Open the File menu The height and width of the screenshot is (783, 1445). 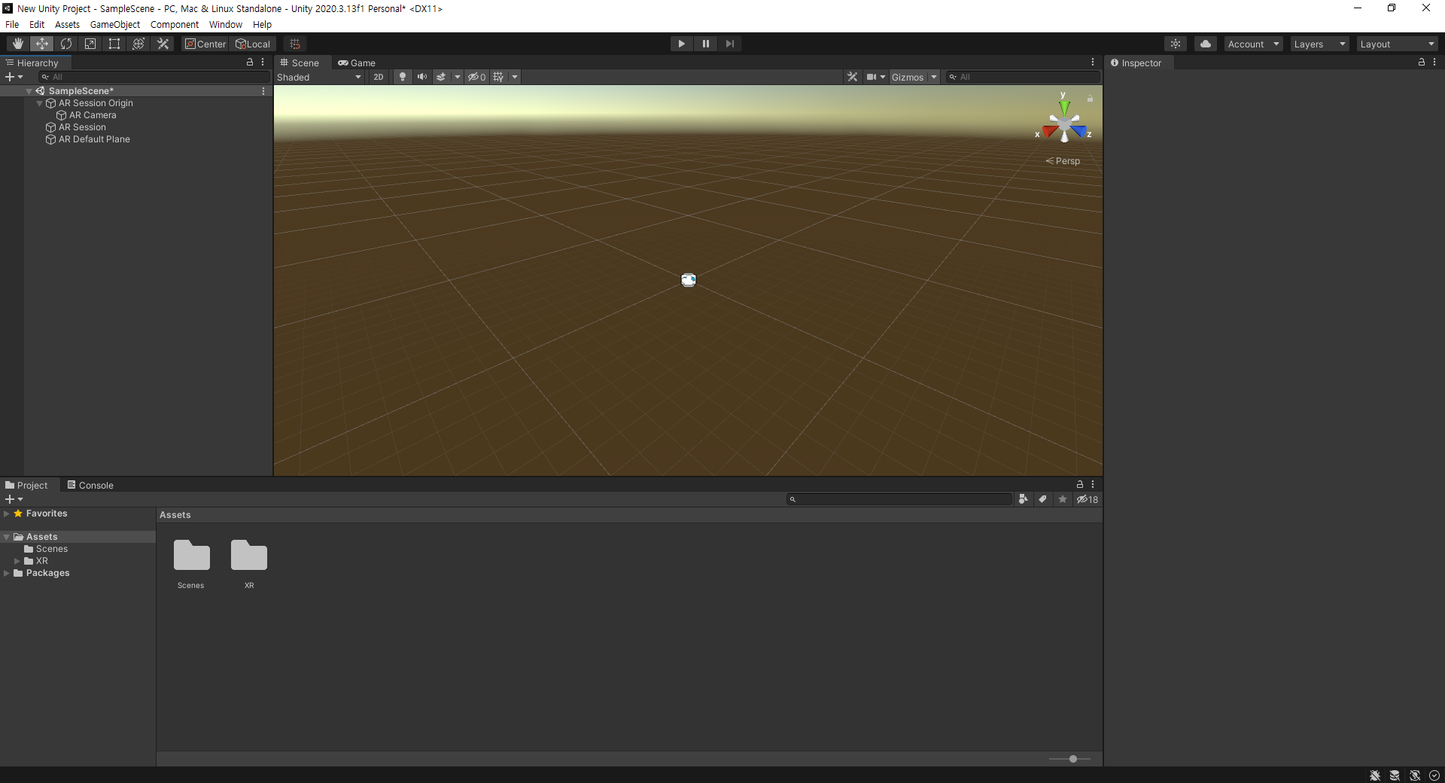tap(12, 24)
